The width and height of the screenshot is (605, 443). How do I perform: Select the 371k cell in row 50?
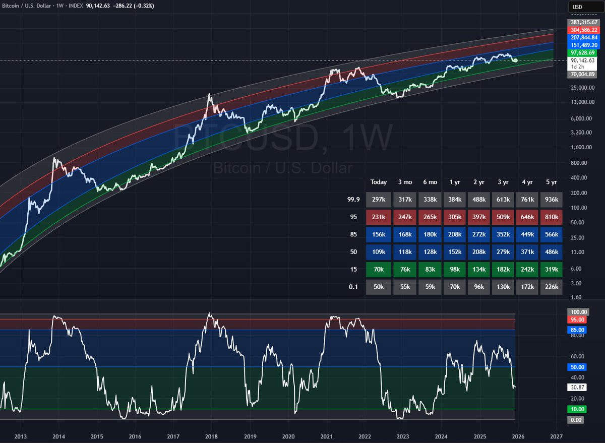[x=527, y=251]
